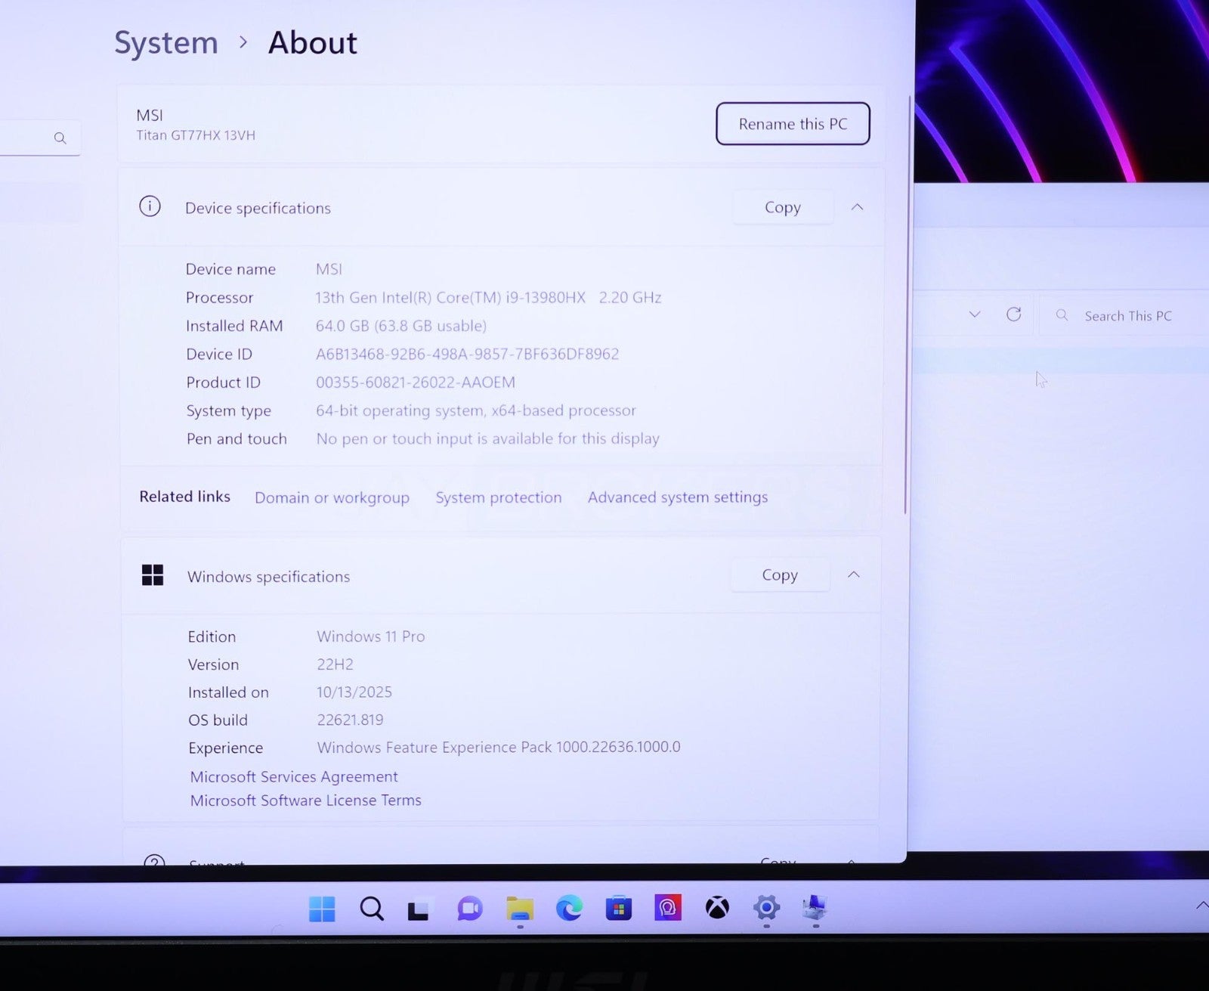The image size is (1209, 991).
Task: Launch Microsoft Edge from taskbar
Action: (569, 908)
